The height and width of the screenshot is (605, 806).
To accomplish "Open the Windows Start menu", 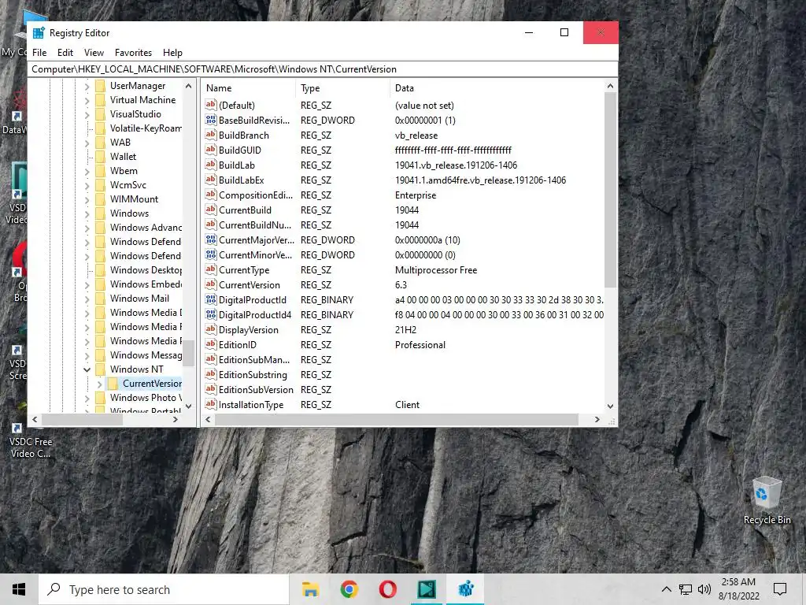I will (x=19, y=589).
